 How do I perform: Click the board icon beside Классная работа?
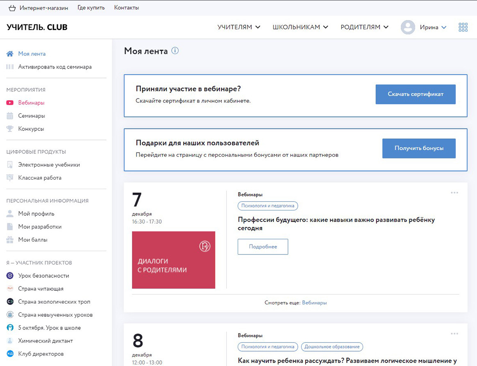10,178
